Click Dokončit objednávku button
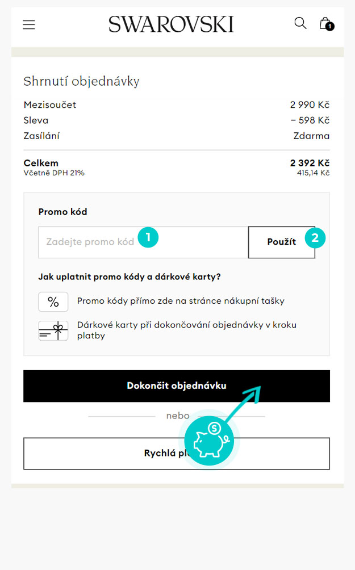 (177, 385)
